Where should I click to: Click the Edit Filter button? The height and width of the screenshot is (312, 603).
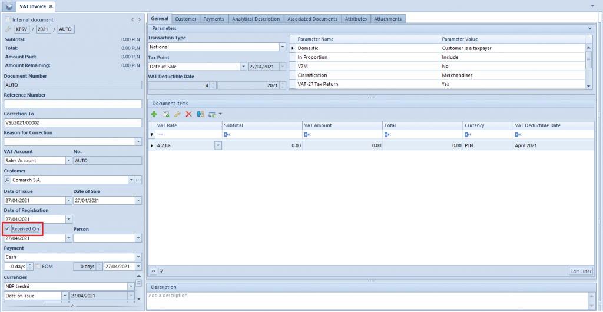(581, 271)
